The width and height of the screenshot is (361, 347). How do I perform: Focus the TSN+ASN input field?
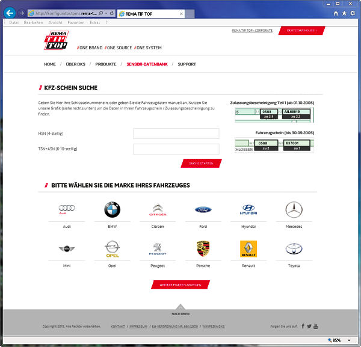click(x=176, y=149)
